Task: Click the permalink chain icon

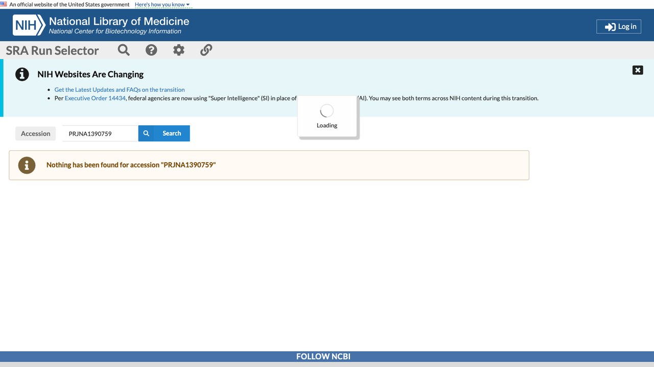Action: point(206,50)
